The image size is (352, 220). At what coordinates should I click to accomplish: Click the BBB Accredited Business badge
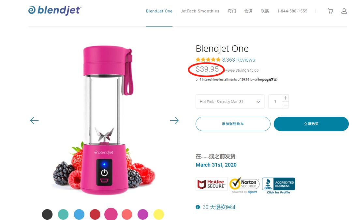(278, 185)
